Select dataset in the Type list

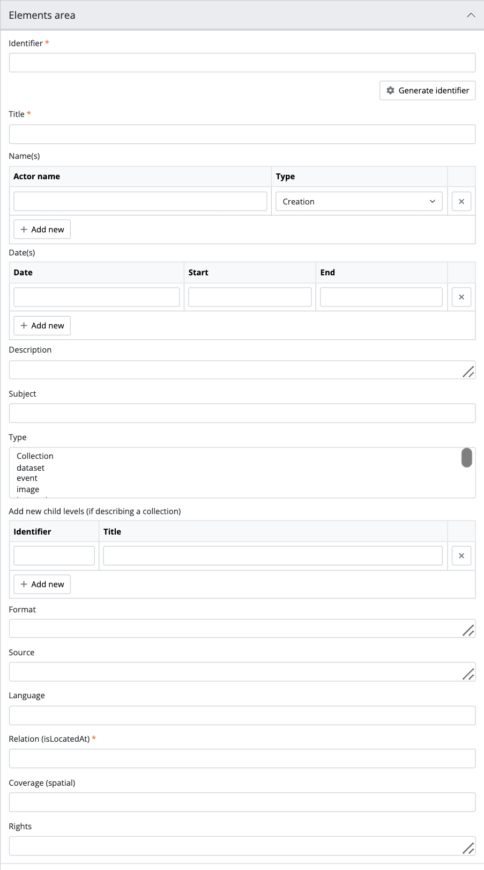31,467
